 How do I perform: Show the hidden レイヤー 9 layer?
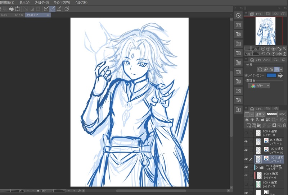point(246,133)
